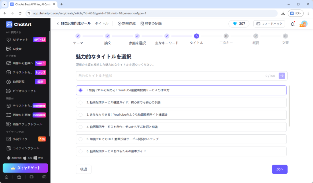Open the ゲスト profile menu in Chrome
Screen dimensions: 313x183
click(295, 13)
